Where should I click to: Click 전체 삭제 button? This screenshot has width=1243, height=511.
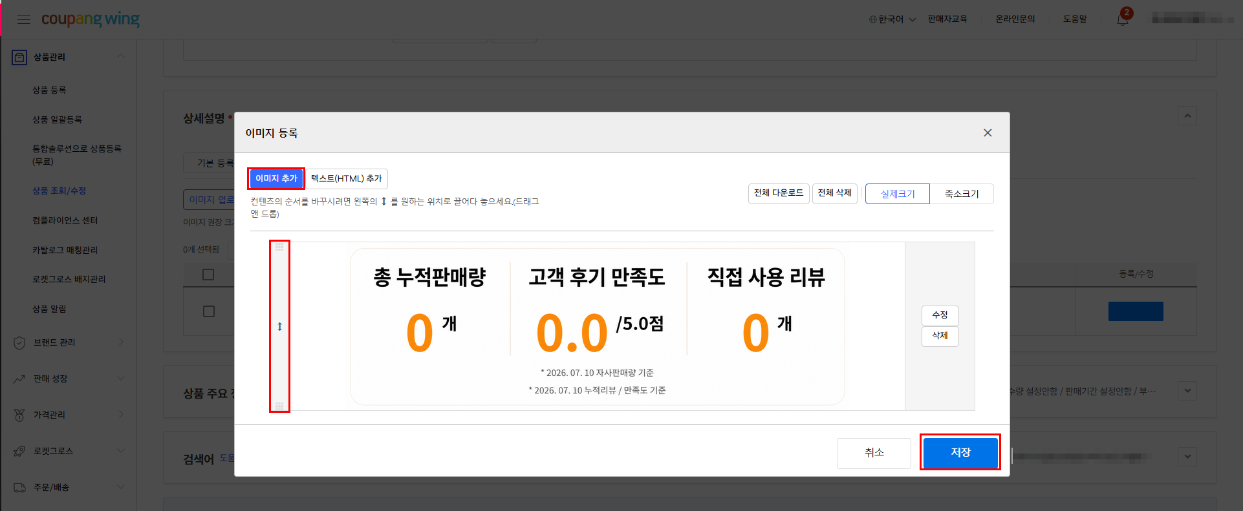pos(835,193)
